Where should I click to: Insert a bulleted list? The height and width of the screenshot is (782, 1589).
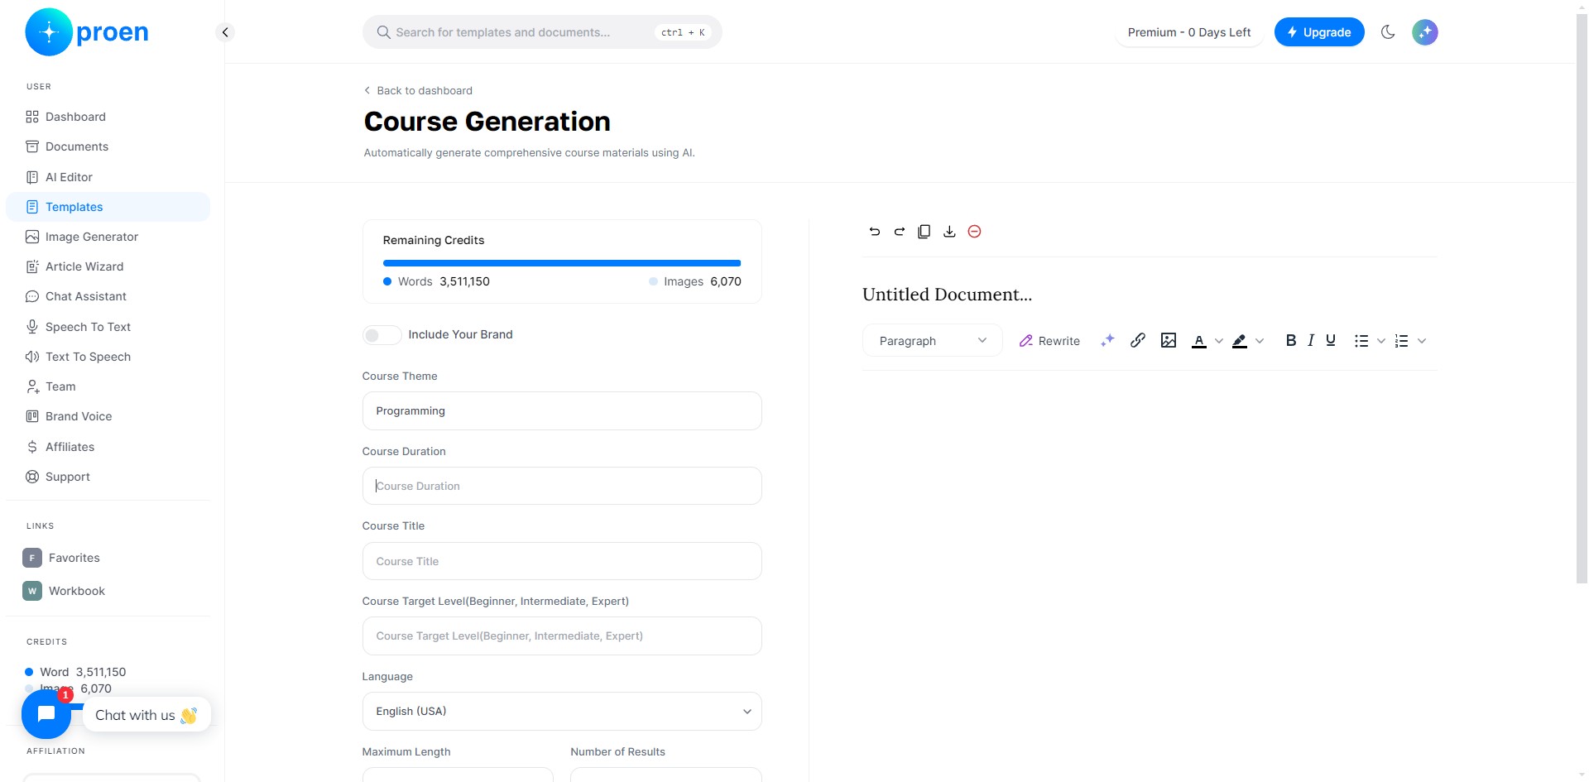click(x=1361, y=341)
